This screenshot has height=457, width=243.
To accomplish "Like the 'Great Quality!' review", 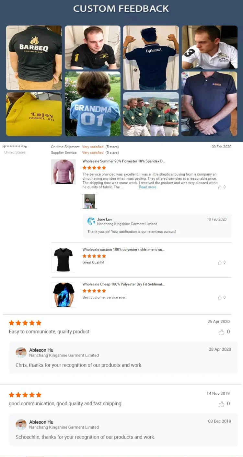I will (x=220, y=263).
